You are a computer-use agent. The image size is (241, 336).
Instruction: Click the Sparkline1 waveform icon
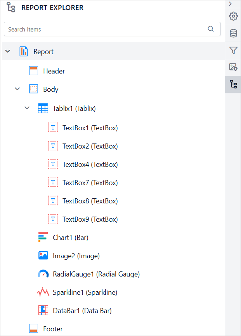(x=43, y=292)
